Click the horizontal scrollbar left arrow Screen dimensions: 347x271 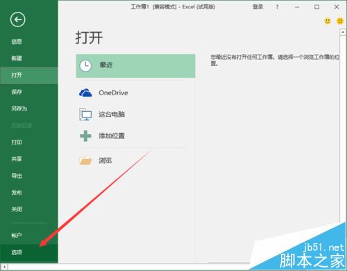4,268
